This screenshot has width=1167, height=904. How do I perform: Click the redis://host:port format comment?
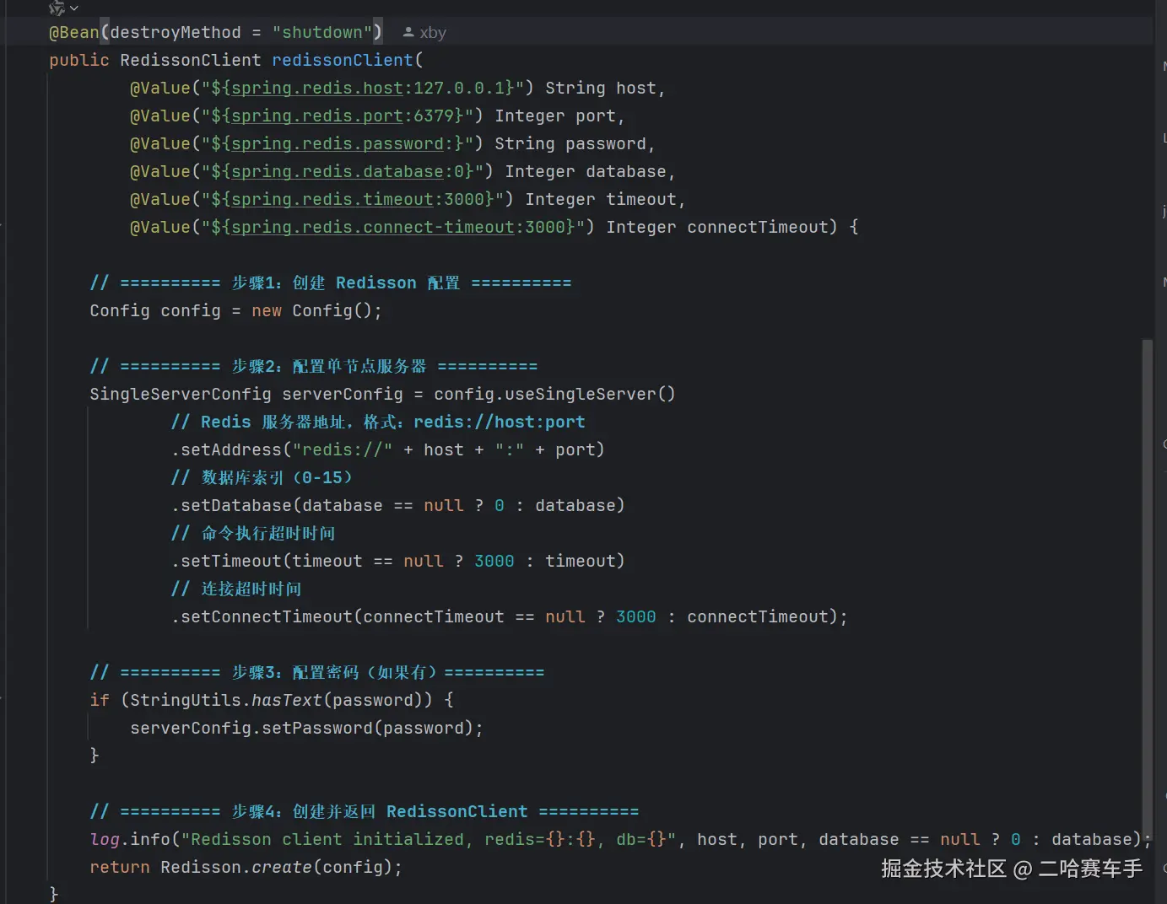[x=378, y=422]
